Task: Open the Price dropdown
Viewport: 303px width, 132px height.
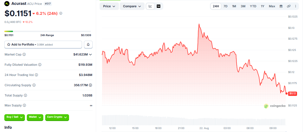Action: (x=109, y=6)
